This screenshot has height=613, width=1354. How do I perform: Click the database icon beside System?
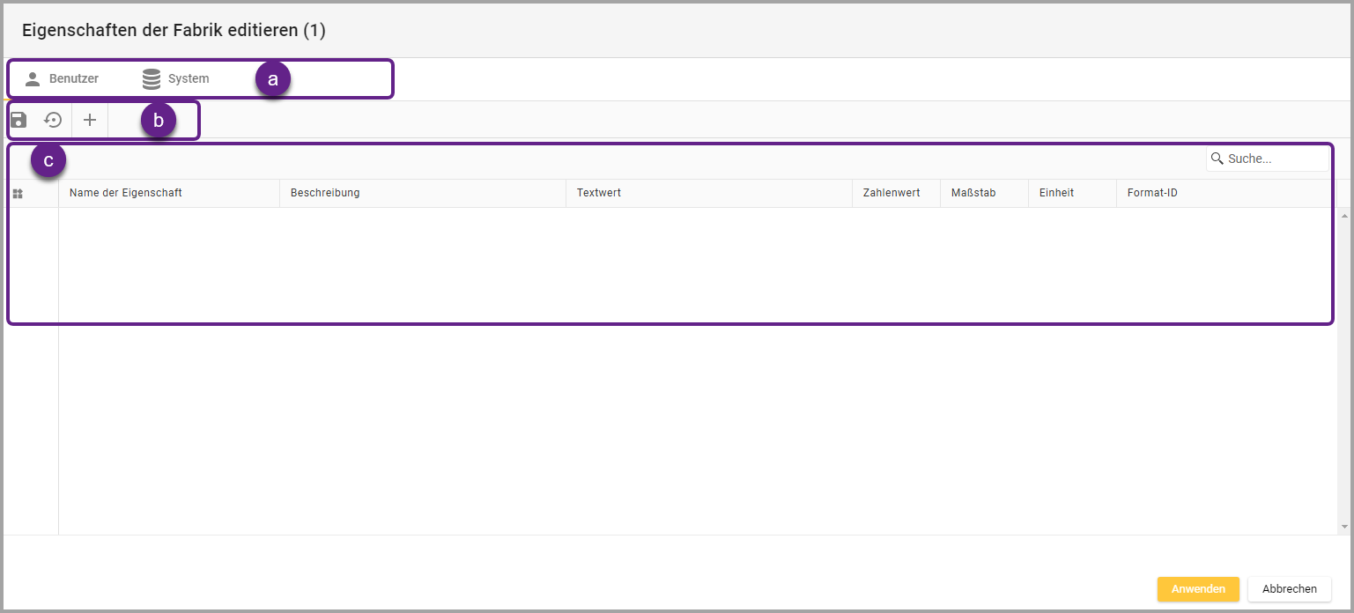tap(152, 79)
